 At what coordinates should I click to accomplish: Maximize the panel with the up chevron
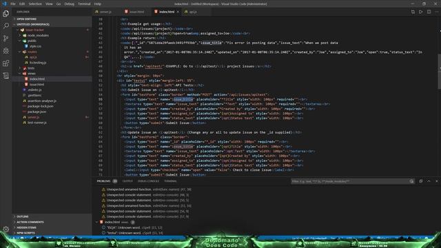429,181
